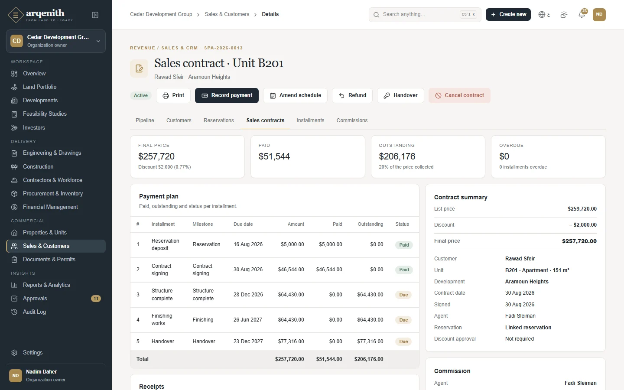Toggle the light/dark theme icon
Viewport: 624px width, 390px height.
[564, 15]
